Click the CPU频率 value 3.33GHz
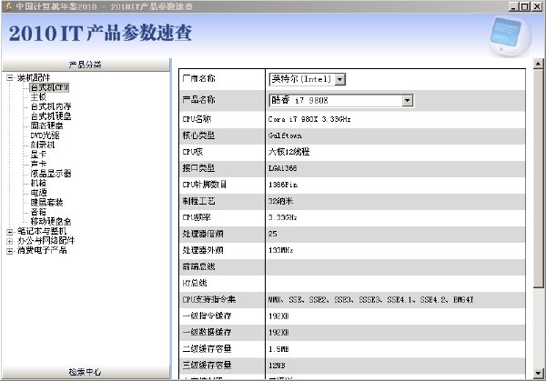Screen dimensions: 546x381 [283, 217]
